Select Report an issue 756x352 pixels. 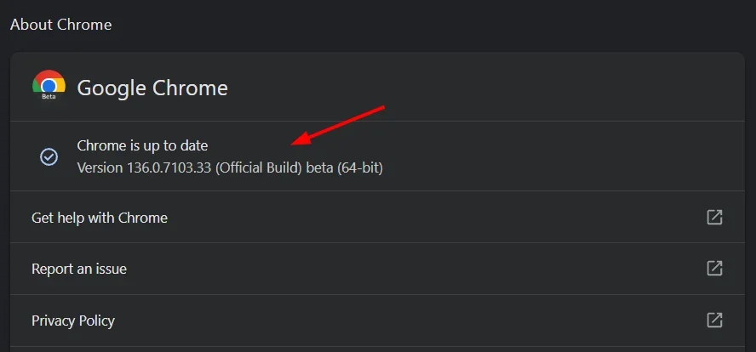[79, 269]
